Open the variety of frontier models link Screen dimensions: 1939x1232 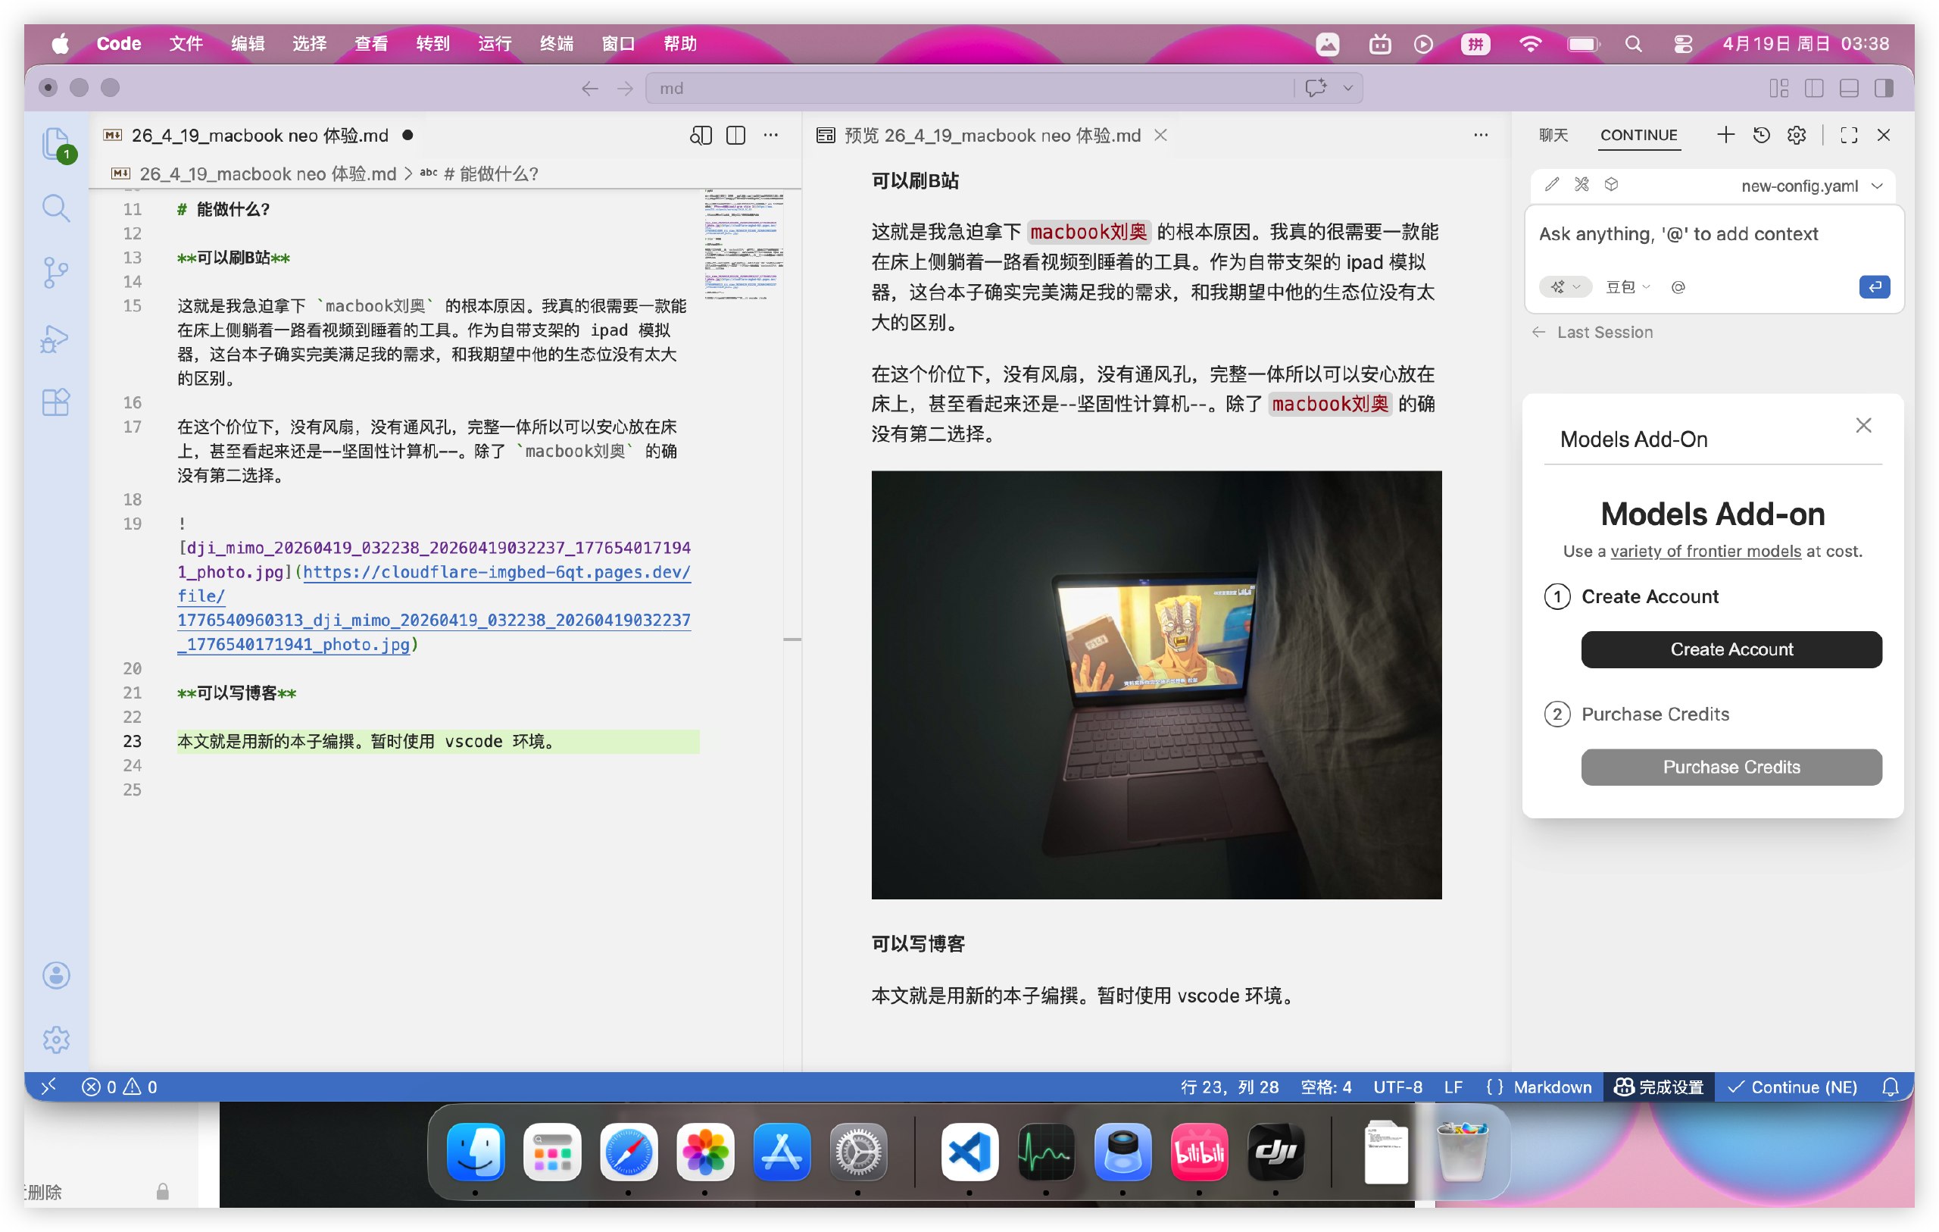[x=1705, y=551]
